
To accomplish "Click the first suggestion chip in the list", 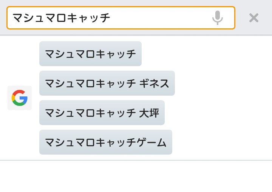I will click(90, 54).
